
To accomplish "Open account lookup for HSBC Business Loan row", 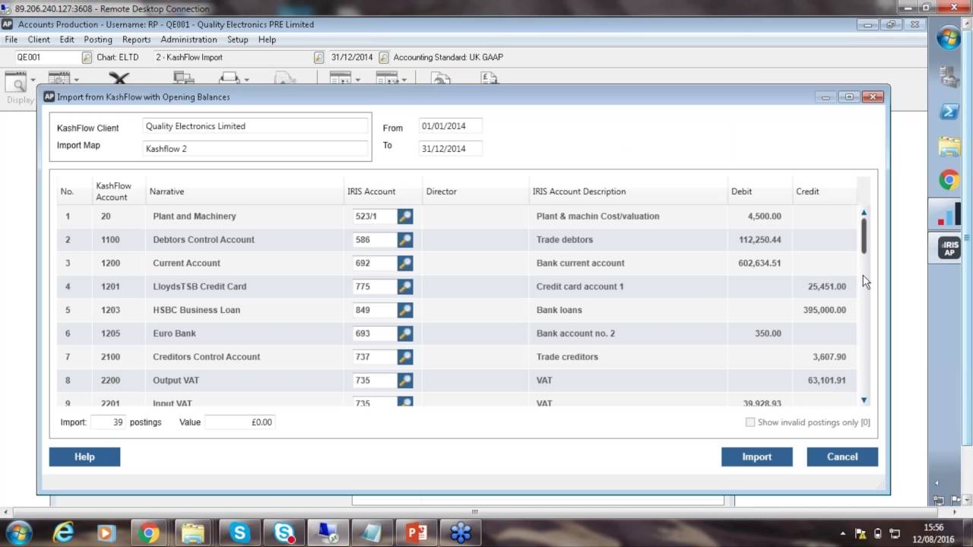I will point(405,311).
